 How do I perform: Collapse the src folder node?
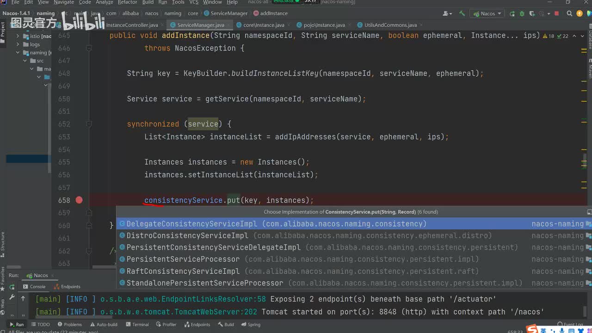(x=25, y=61)
